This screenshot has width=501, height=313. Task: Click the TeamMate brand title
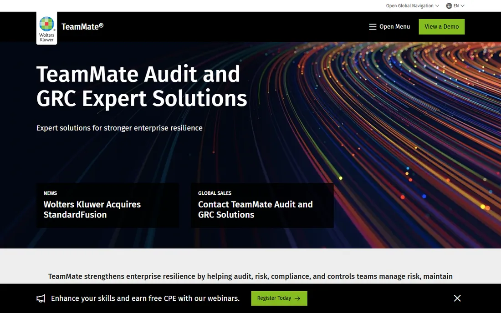pyautogui.click(x=82, y=26)
